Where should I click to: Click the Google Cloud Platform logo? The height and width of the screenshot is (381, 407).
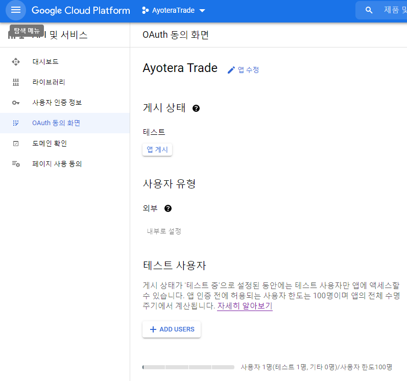pos(81,10)
